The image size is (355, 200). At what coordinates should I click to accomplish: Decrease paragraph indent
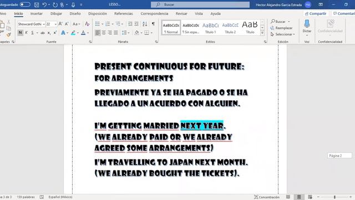(x=130, y=24)
